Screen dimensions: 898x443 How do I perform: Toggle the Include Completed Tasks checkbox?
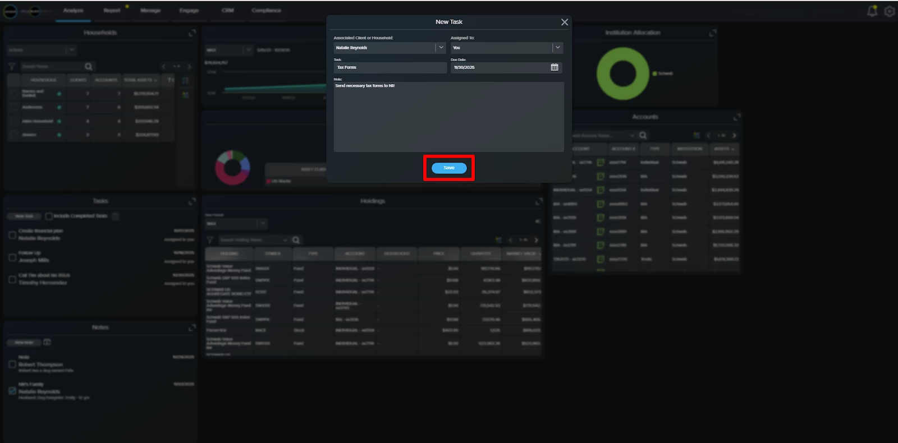coord(49,216)
